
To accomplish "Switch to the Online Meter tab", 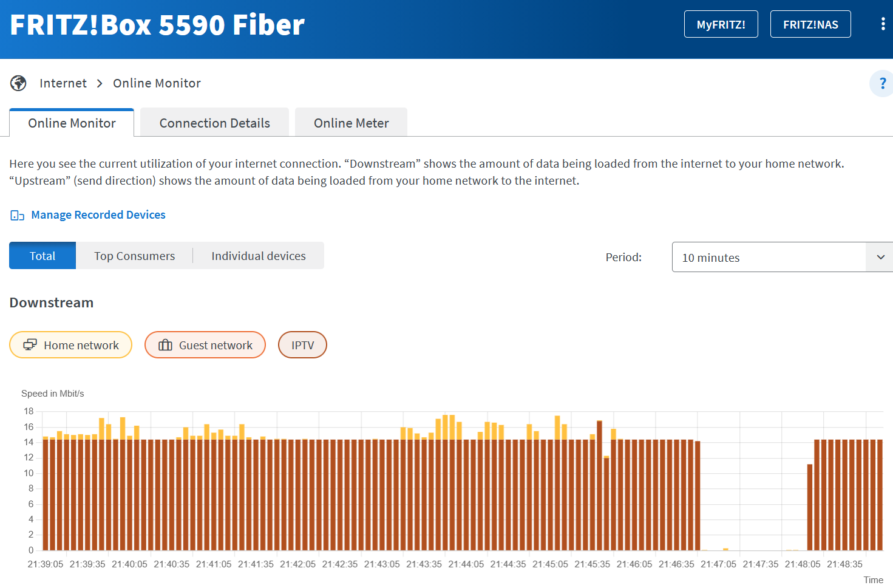I will [351, 123].
